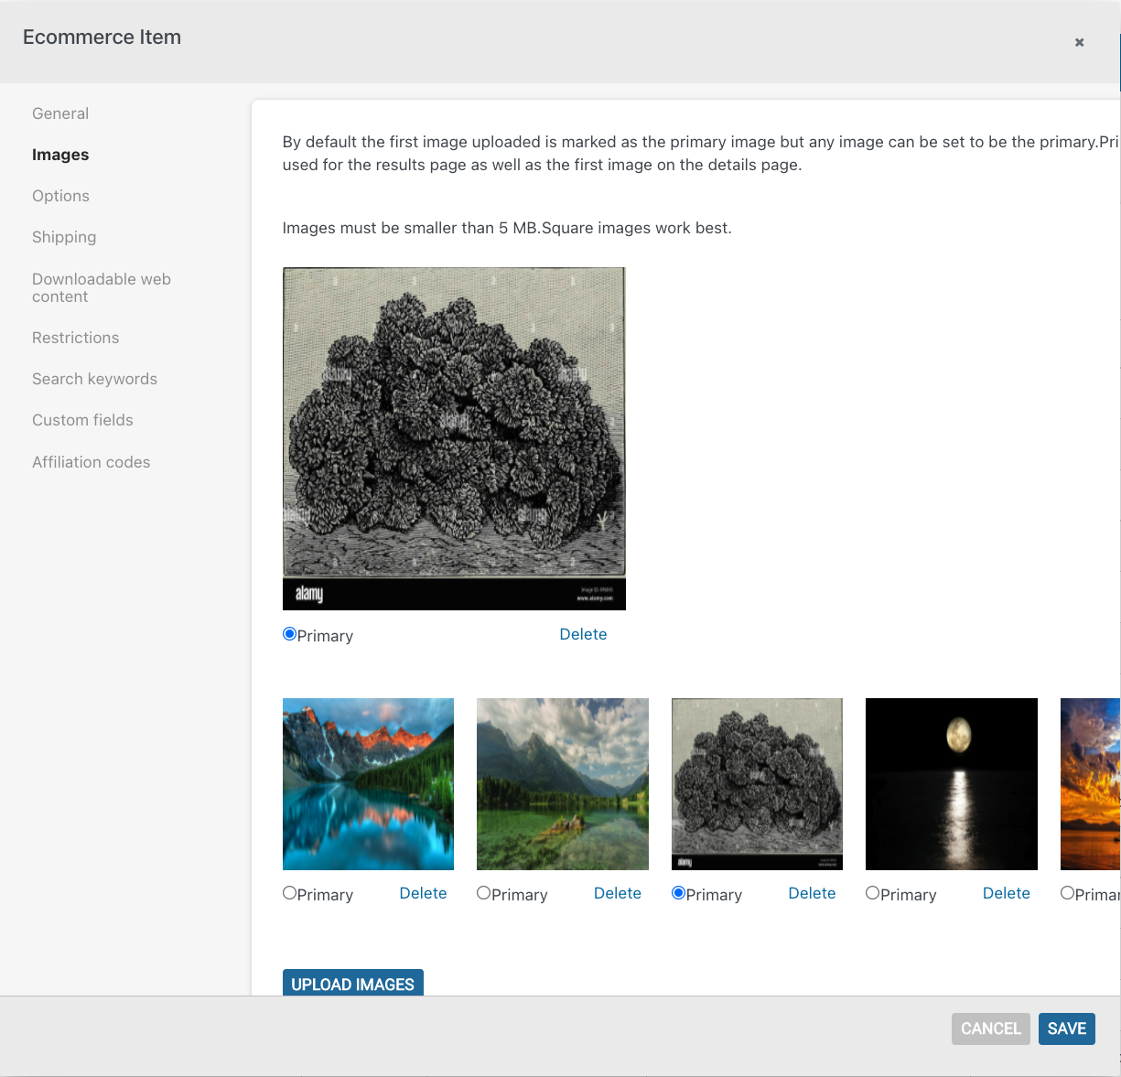Screen dimensions: 1121x1077
Task: Click the CANCEL button
Action: 991,1029
